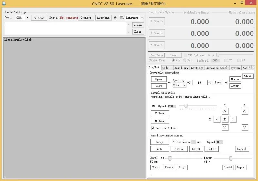258x181 pixels.
Task: Open the Advanced model tab
Action: click(x=217, y=68)
